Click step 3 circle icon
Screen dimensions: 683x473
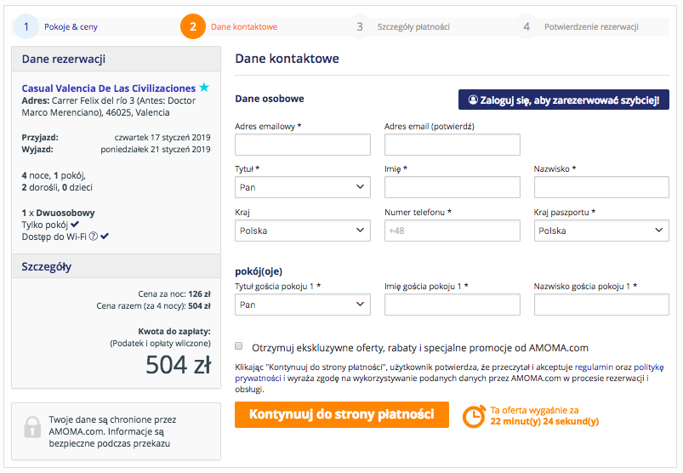[x=360, y=26]
